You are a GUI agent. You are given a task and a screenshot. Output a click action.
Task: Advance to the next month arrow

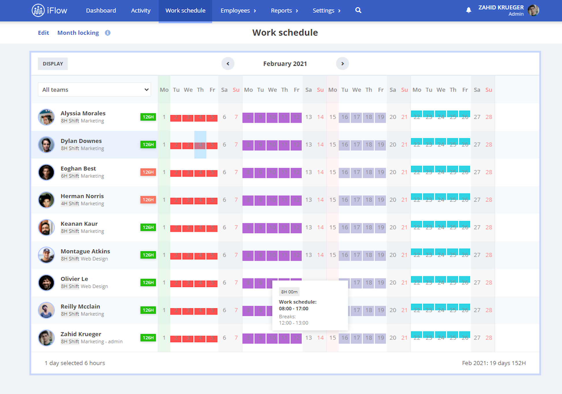(343, 63)
